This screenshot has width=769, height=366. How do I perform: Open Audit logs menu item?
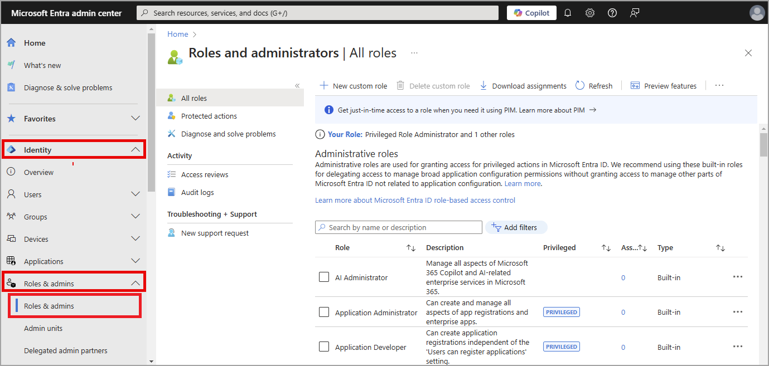[x=197, y=192]
